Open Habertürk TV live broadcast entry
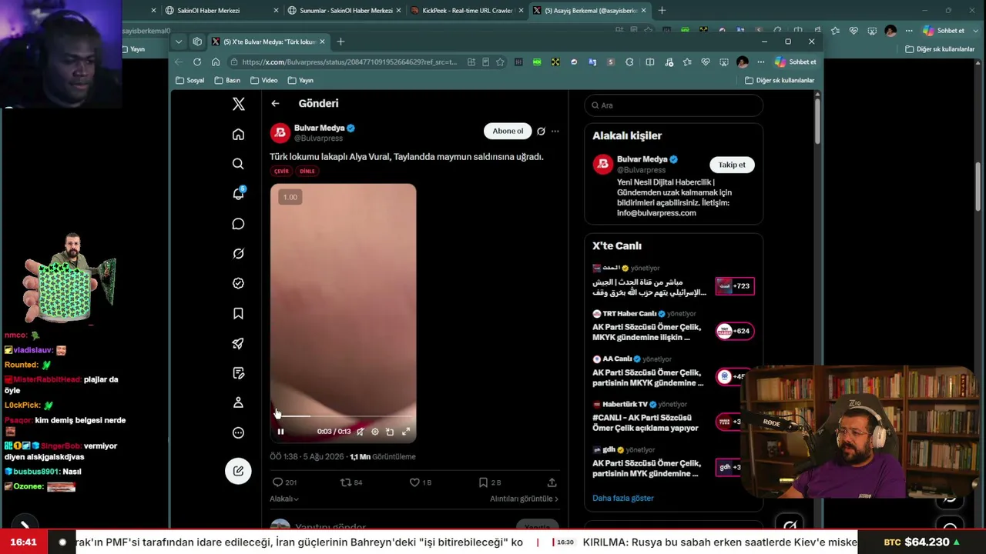 673,417
